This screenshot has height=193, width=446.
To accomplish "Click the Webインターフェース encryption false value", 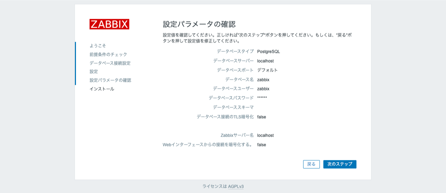I will click(262, 145).
